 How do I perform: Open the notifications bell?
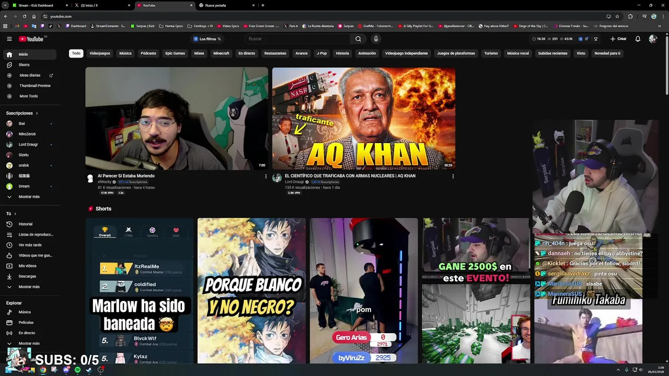(638, 39)
